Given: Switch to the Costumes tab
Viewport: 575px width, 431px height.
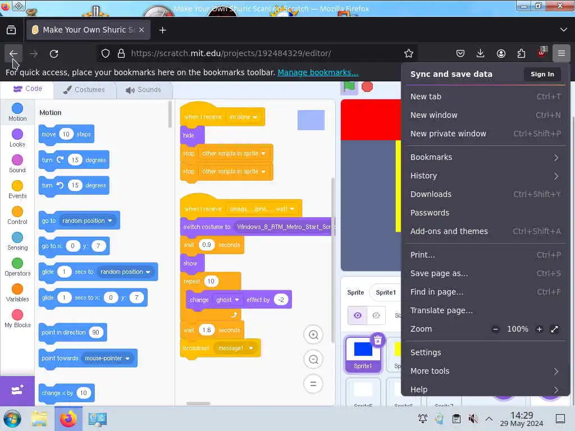Looking at the screenshot, I should click(x=84, y=90).
